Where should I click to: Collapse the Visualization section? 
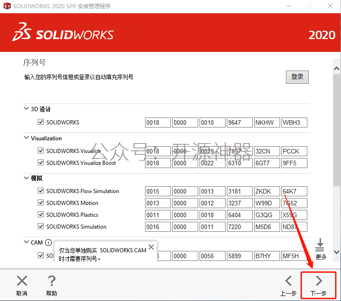(26, 138)
